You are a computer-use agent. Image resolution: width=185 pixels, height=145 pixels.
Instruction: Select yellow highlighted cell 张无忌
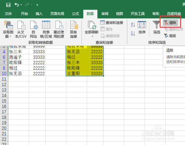pos(76,52)
